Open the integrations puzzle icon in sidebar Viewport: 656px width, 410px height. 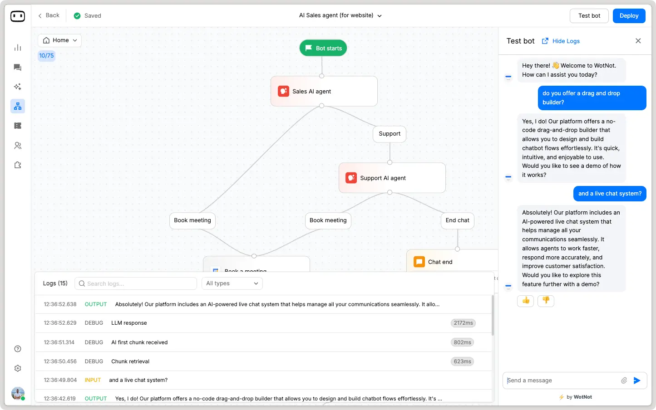(17, 165)
